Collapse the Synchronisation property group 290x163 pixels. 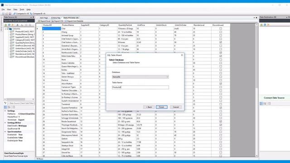[x=5, y=132]
